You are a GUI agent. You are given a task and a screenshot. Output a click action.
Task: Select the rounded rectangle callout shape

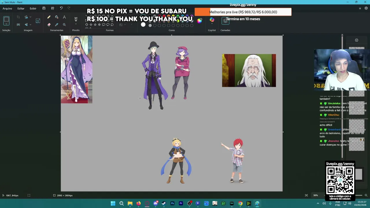pos(104,25)
